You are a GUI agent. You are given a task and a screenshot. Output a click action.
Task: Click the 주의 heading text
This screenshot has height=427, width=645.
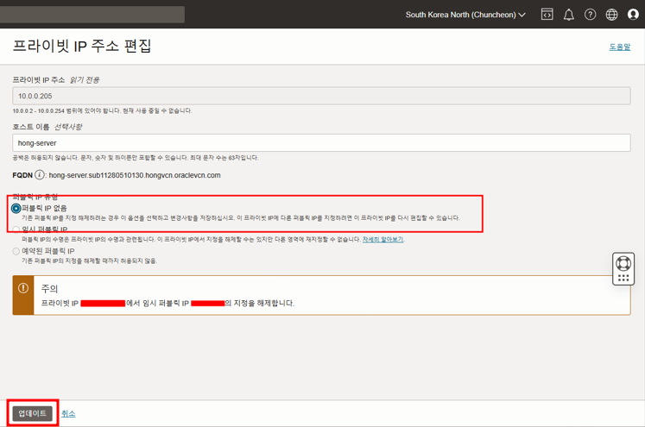point(49,289)
